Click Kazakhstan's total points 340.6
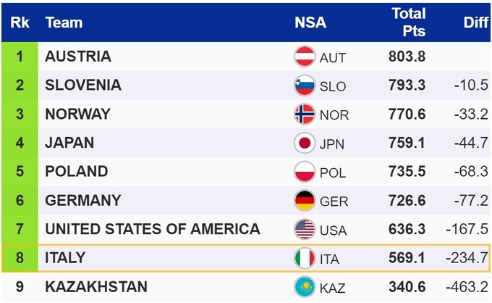 point(408,286)
